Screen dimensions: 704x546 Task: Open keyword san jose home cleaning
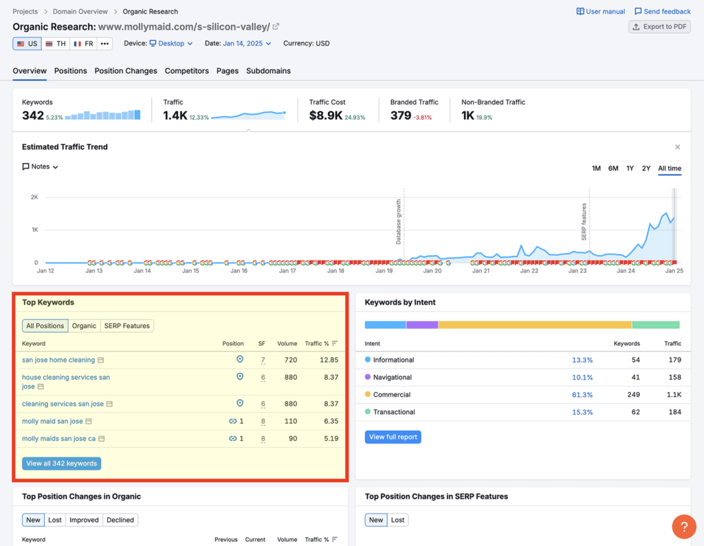pyautogui.click(x=58, y=360)
